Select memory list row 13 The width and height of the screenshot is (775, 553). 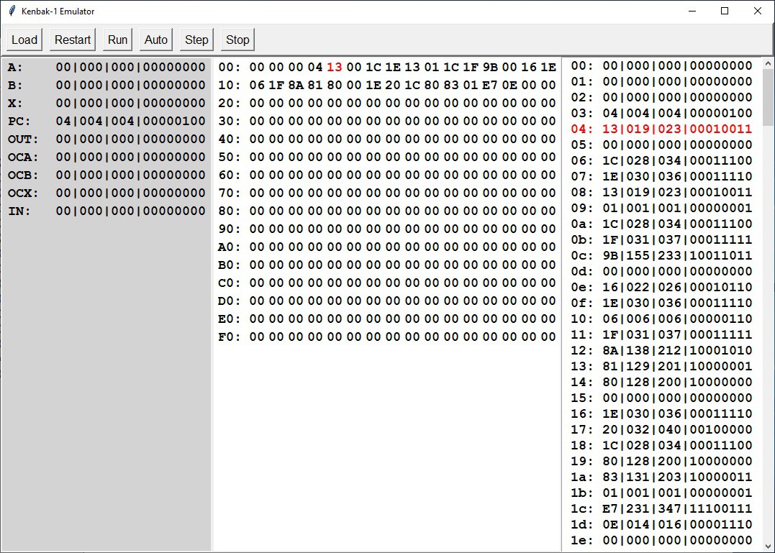(x=661, y=366)
